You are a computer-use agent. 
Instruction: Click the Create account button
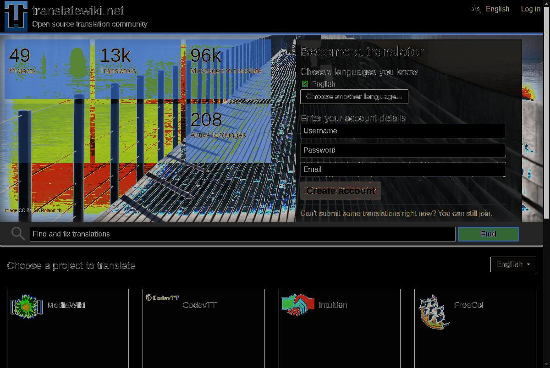(x=341, y=191)
